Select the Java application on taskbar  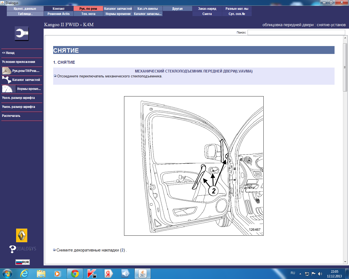coord(143,274)
